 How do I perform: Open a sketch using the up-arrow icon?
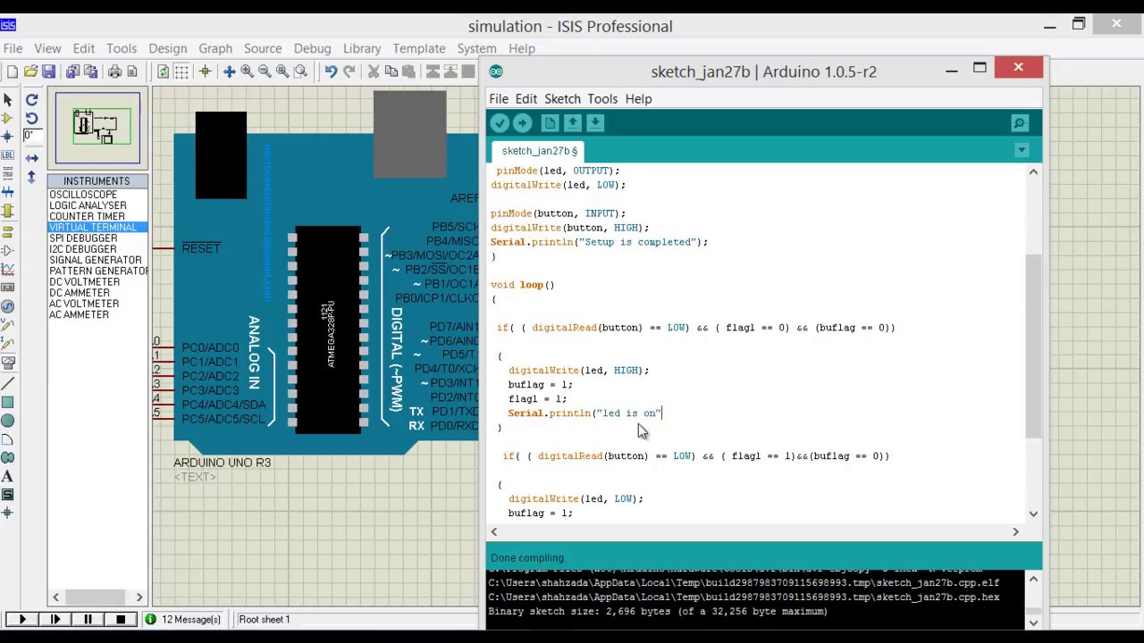[573, 124]
